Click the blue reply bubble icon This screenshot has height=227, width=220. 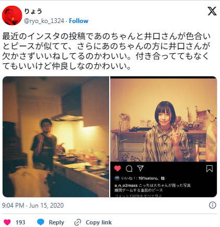point(41,222)
